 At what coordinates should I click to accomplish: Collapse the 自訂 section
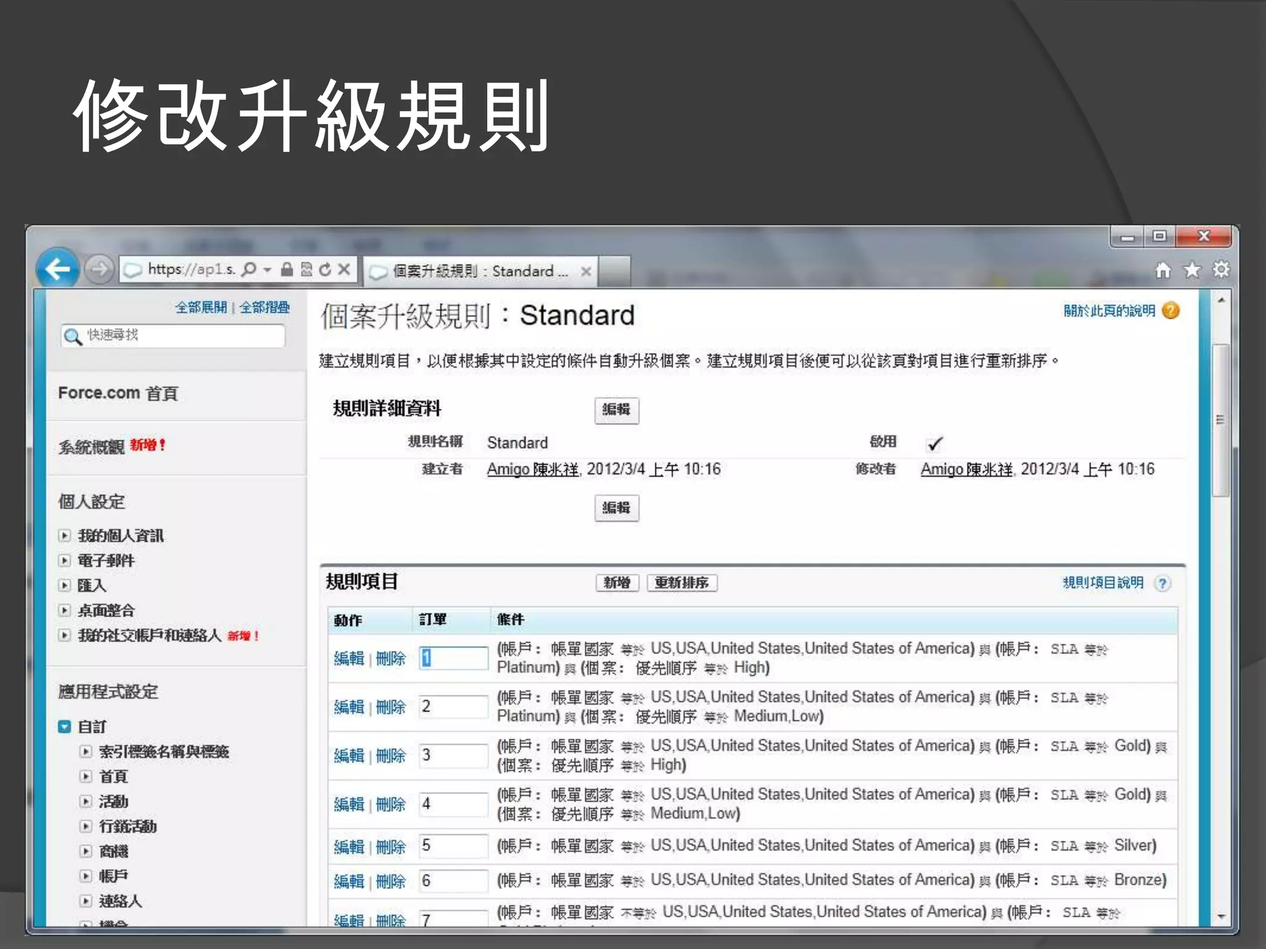(64, 727)
